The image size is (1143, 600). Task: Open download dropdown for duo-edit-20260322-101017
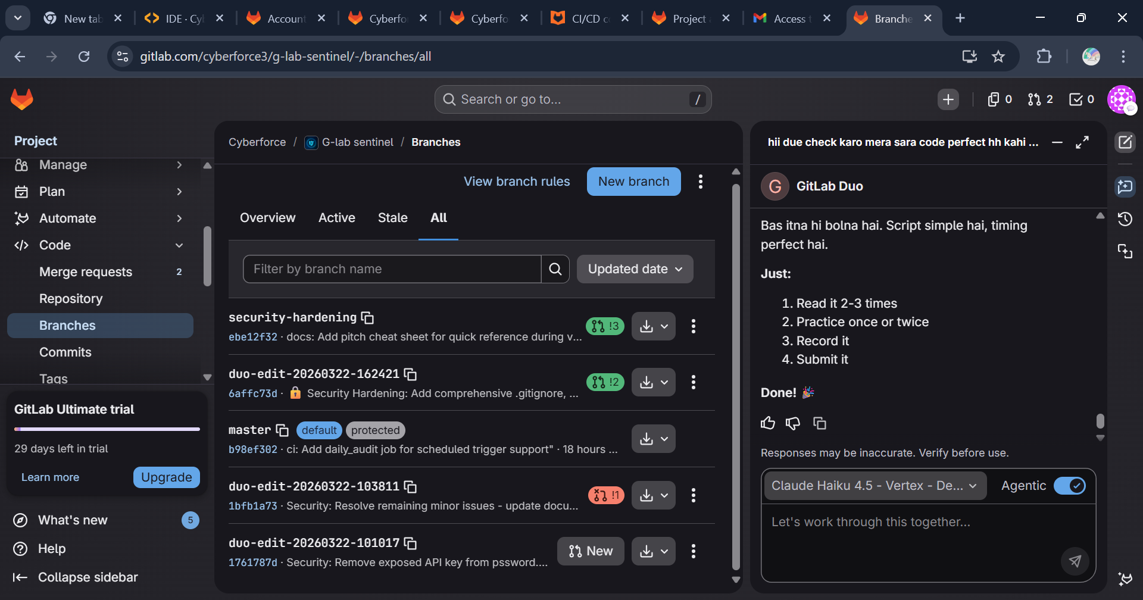654,551
